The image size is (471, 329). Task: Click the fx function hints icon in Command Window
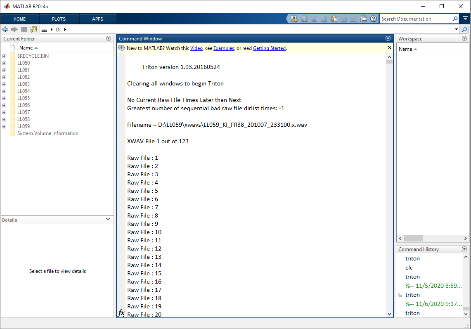pos(121,313)
